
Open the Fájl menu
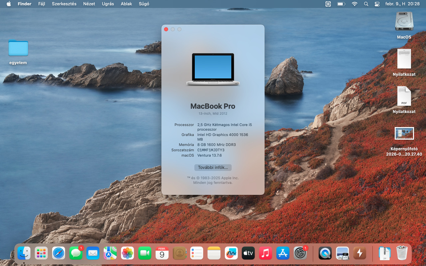tap(42, 4)
